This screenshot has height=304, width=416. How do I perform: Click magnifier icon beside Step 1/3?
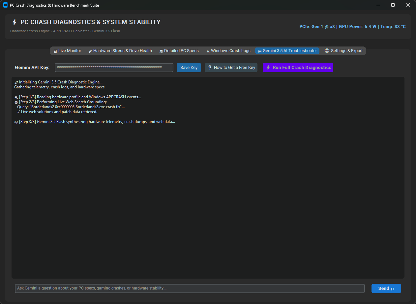16,97
